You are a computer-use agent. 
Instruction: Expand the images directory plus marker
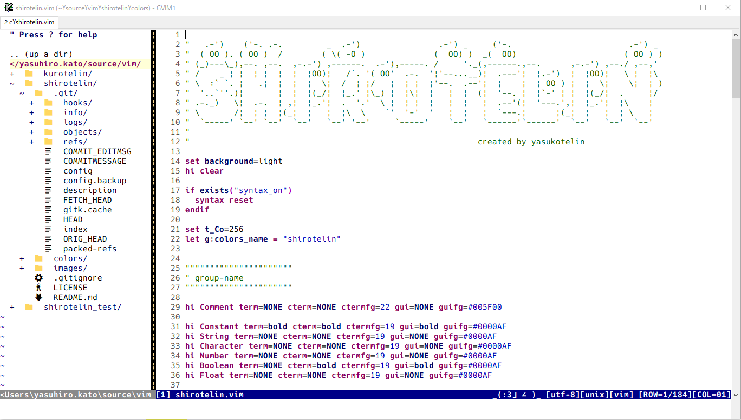(x=22, y=268)
